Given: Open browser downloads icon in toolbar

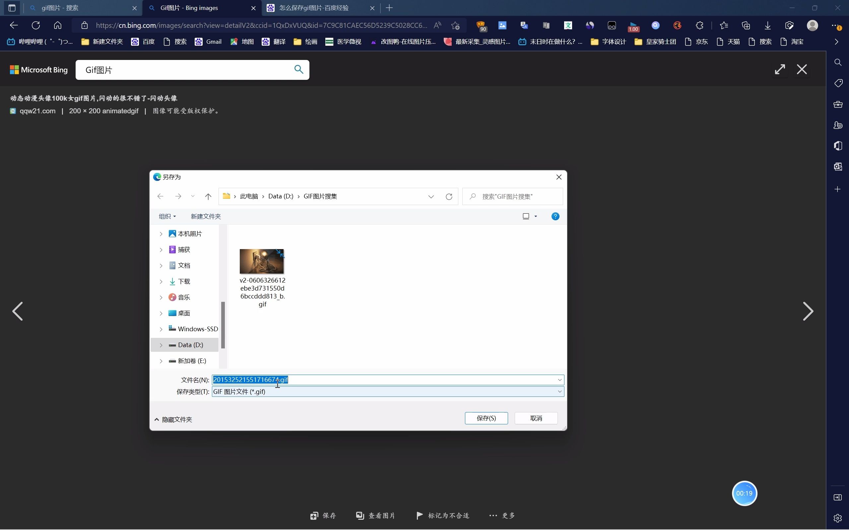Looking at the screenshot, I should point(767,25).
